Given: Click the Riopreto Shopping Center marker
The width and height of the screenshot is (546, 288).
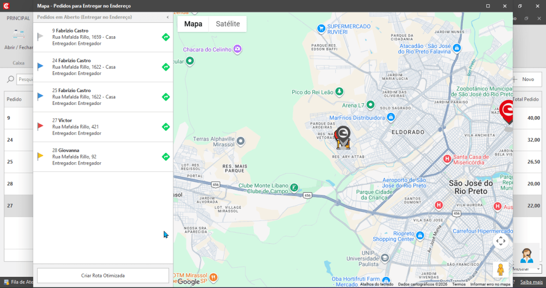Looking at the screenshot, I should (x=420, y=235).
